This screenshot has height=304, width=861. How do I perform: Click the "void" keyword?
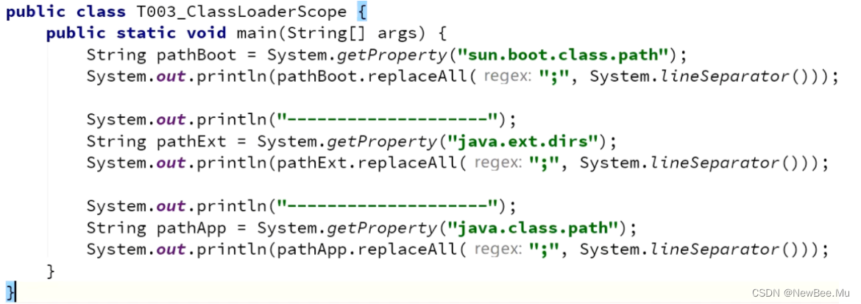pos(206,33)
